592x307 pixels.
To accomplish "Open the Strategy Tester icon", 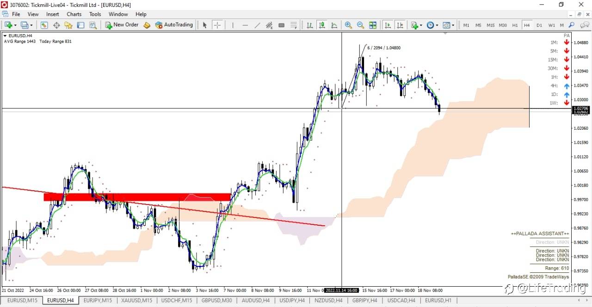I will coord(92,25).
